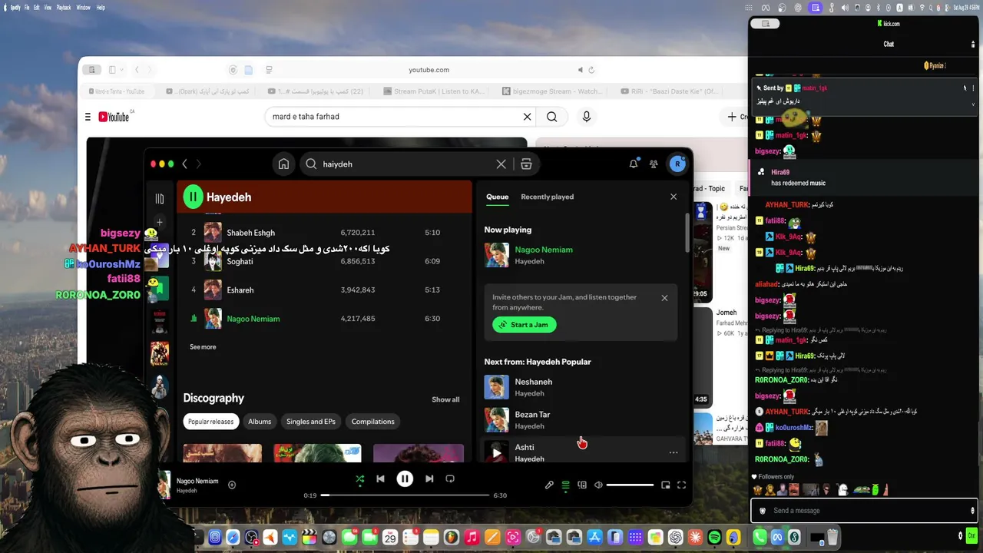This screenshot has width=983, height=553.
Task: Click Show all in Discography
Action: [x=445, y=399]
